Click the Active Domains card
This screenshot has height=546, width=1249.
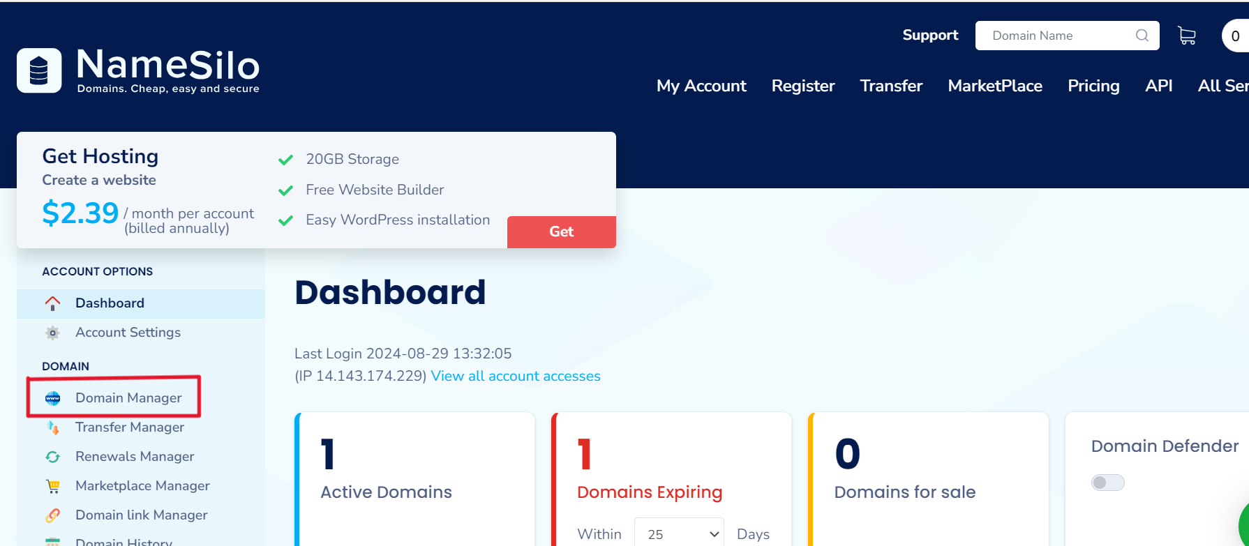pyautogui.click(x=415, y=479)
